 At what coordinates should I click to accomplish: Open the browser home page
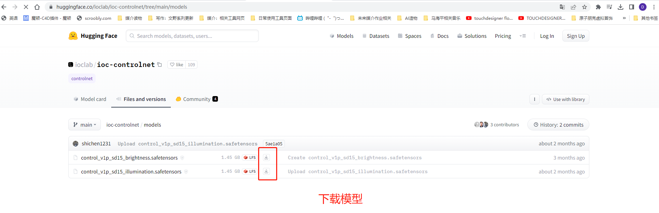[x=37, y=7]
